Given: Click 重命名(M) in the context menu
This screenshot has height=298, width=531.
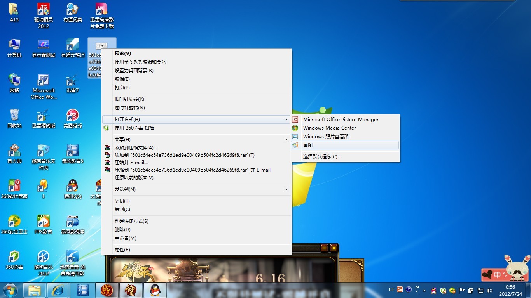Looking at the screenshot, I should click(x=196, y=238).
